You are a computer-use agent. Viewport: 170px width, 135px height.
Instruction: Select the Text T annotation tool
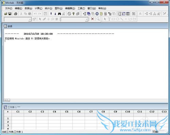click(x=109, y=19)
